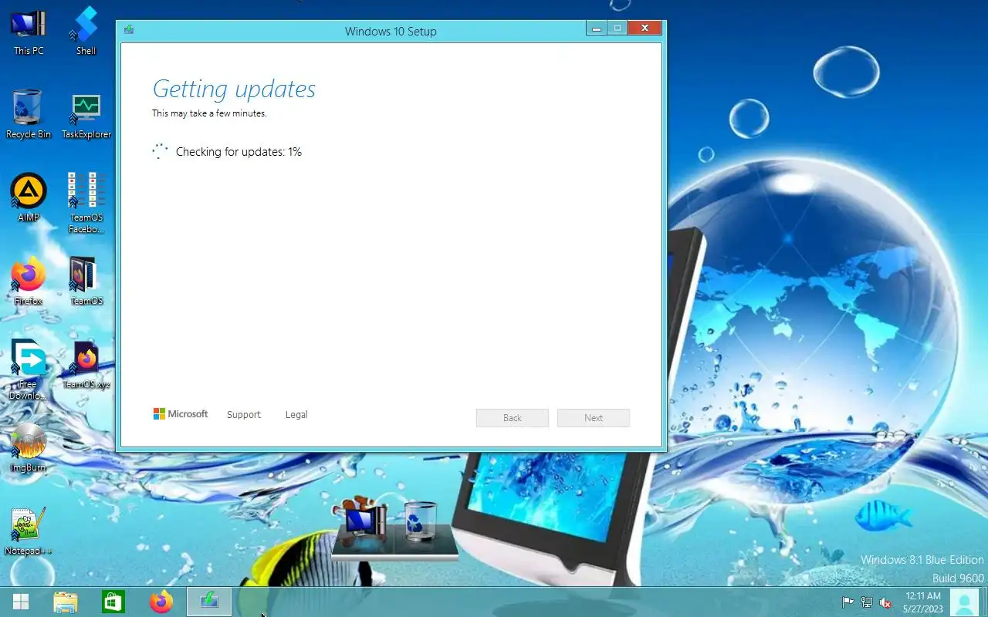Launch Free Download Manager desktop shortcut

pyautogui.click(x=29, y=370)
